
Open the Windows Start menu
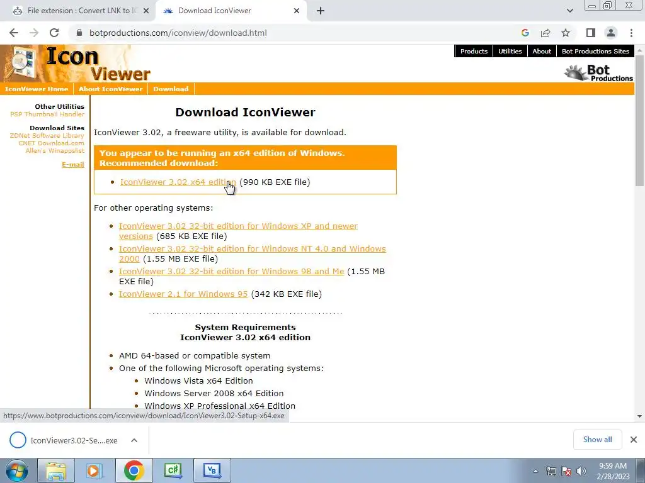pyautogui.click(x=17, y=470)
